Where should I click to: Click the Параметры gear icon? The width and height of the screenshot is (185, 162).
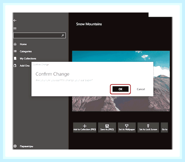(x=15, y=146)
